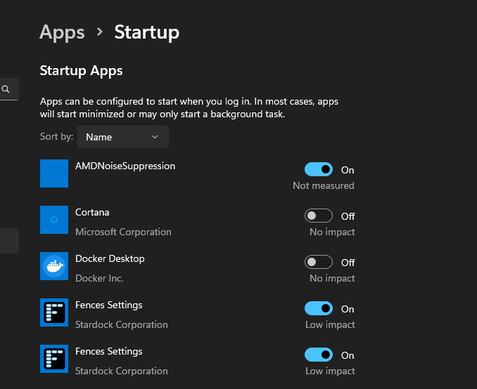Click the breadcrumb chevron after Apps
The width and height of the screenshot is (477, 389).
99,32
